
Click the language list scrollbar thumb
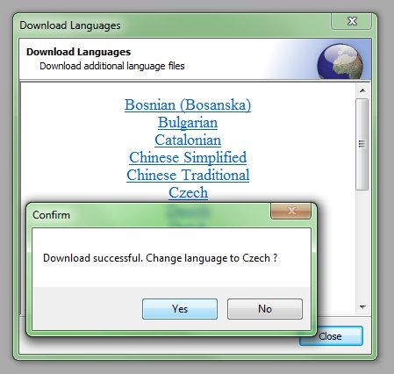click(x=362, y=144)
